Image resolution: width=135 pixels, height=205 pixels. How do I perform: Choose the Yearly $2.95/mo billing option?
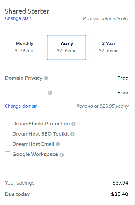[67, 47]
